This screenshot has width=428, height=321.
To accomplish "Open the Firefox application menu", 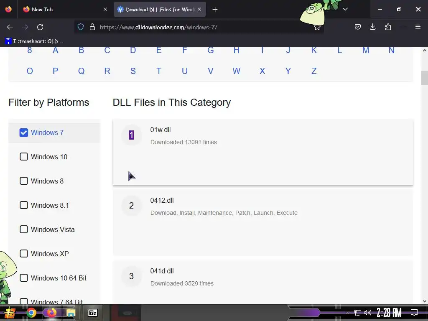I will [418, 27].
